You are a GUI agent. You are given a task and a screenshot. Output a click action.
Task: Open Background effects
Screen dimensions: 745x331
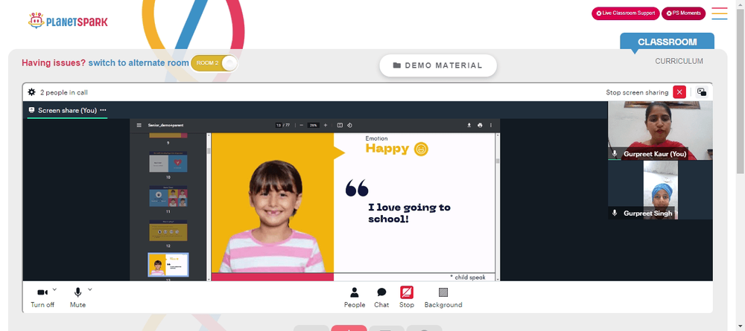tap(443, 298)
